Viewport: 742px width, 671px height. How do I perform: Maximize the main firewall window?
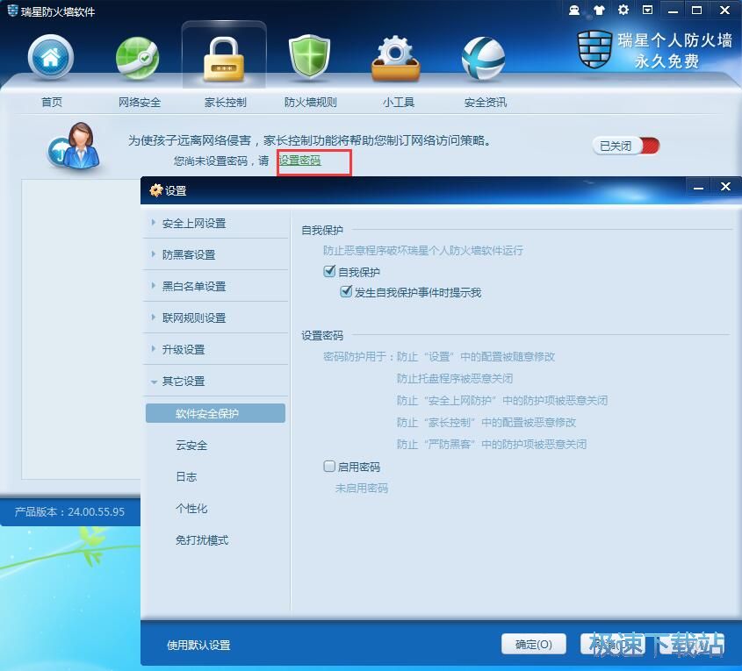click(696, 10)
